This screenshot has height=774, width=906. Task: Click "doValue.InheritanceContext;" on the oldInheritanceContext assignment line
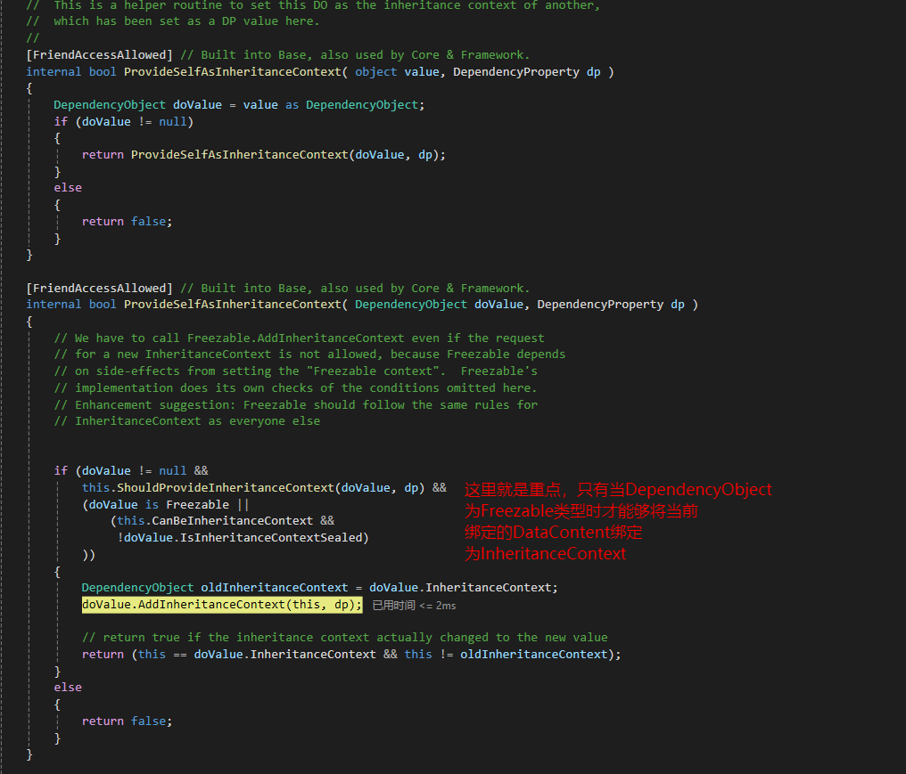click(464, 588)
